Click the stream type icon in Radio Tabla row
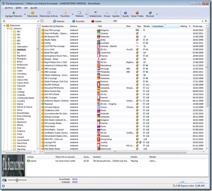This screenshot has height=191, width=212. click(137, 40)
